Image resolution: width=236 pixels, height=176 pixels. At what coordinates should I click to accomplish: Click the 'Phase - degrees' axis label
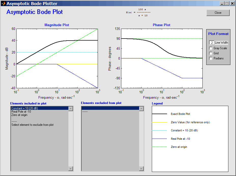pos(110,59)
